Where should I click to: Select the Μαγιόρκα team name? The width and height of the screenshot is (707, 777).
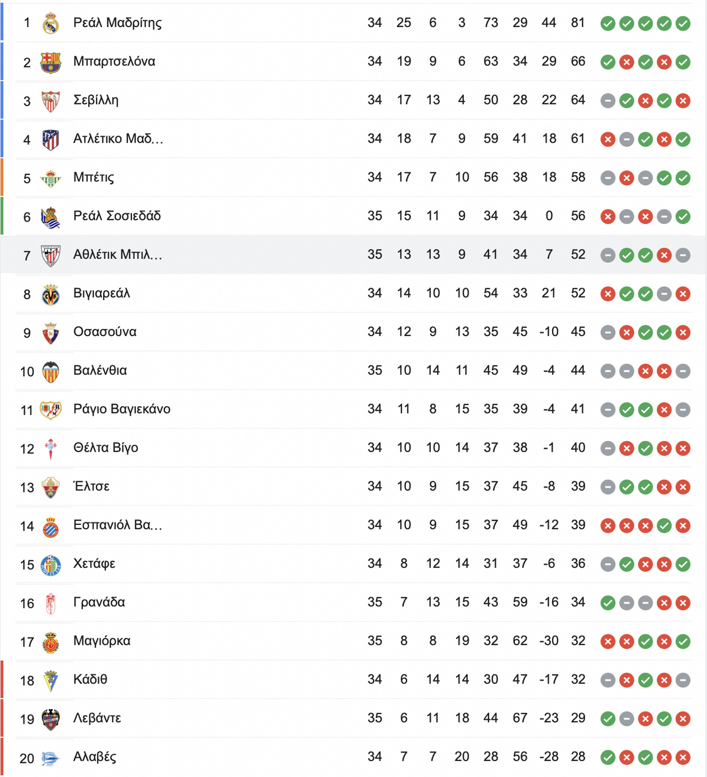(x=102, y=641)
